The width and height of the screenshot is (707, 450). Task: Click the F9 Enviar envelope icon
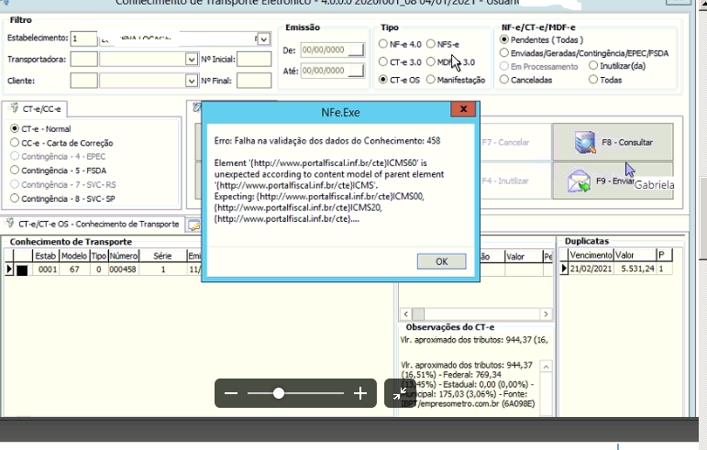click(579, 181)
